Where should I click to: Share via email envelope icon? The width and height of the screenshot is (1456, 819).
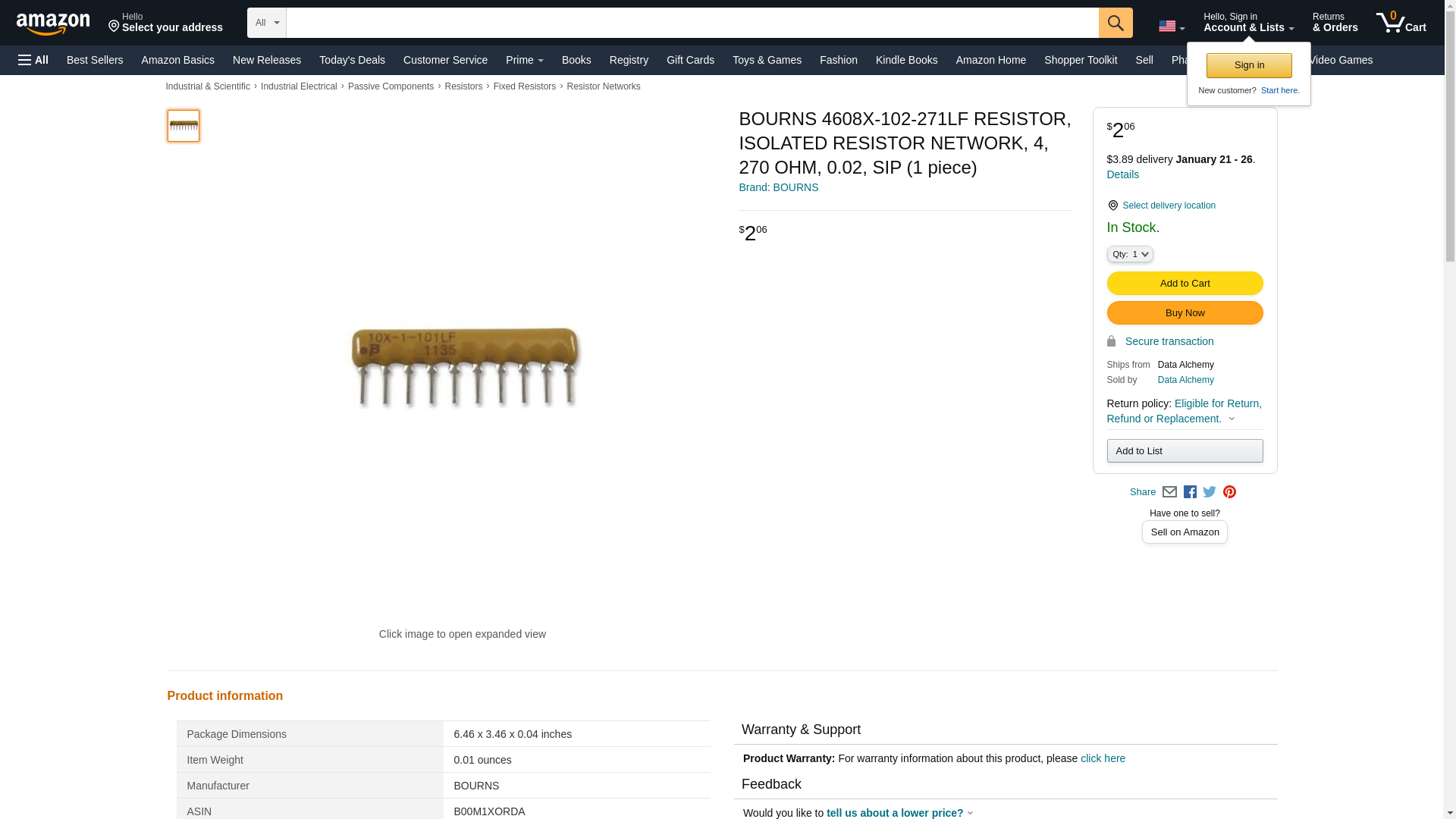click(1169, 492)
